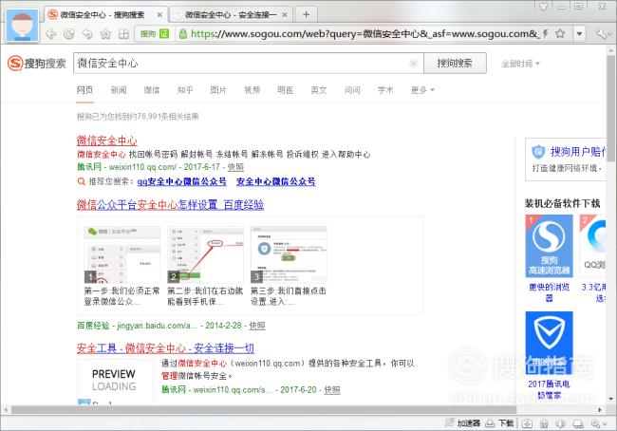Open the 快照 link for jingyan.baidu.com result
Screen dimensions: 617x431
(x=257, y=326)
